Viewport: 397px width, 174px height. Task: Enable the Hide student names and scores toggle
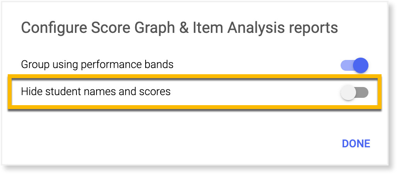pos(355,93)
